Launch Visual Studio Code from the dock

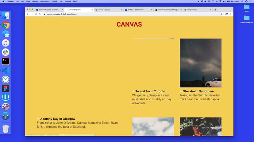click(x=6, y=70)
